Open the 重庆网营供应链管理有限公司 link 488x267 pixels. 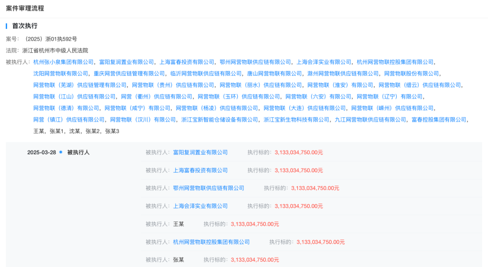pos(128,73)
